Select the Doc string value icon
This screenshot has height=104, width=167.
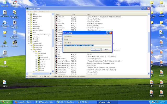tap(56, 19)
